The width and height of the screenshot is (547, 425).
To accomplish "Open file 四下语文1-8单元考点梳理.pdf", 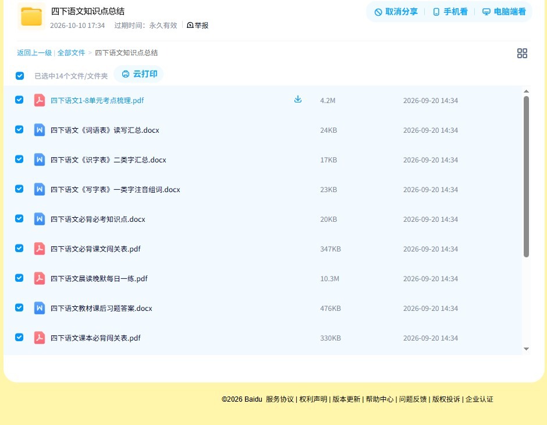I will tap(97, 101).
